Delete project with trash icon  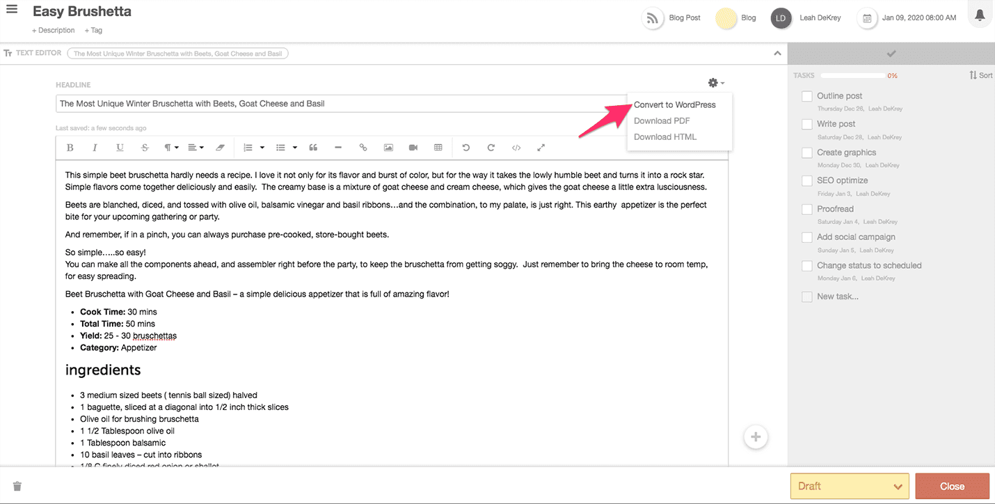[x=18, y=486]
